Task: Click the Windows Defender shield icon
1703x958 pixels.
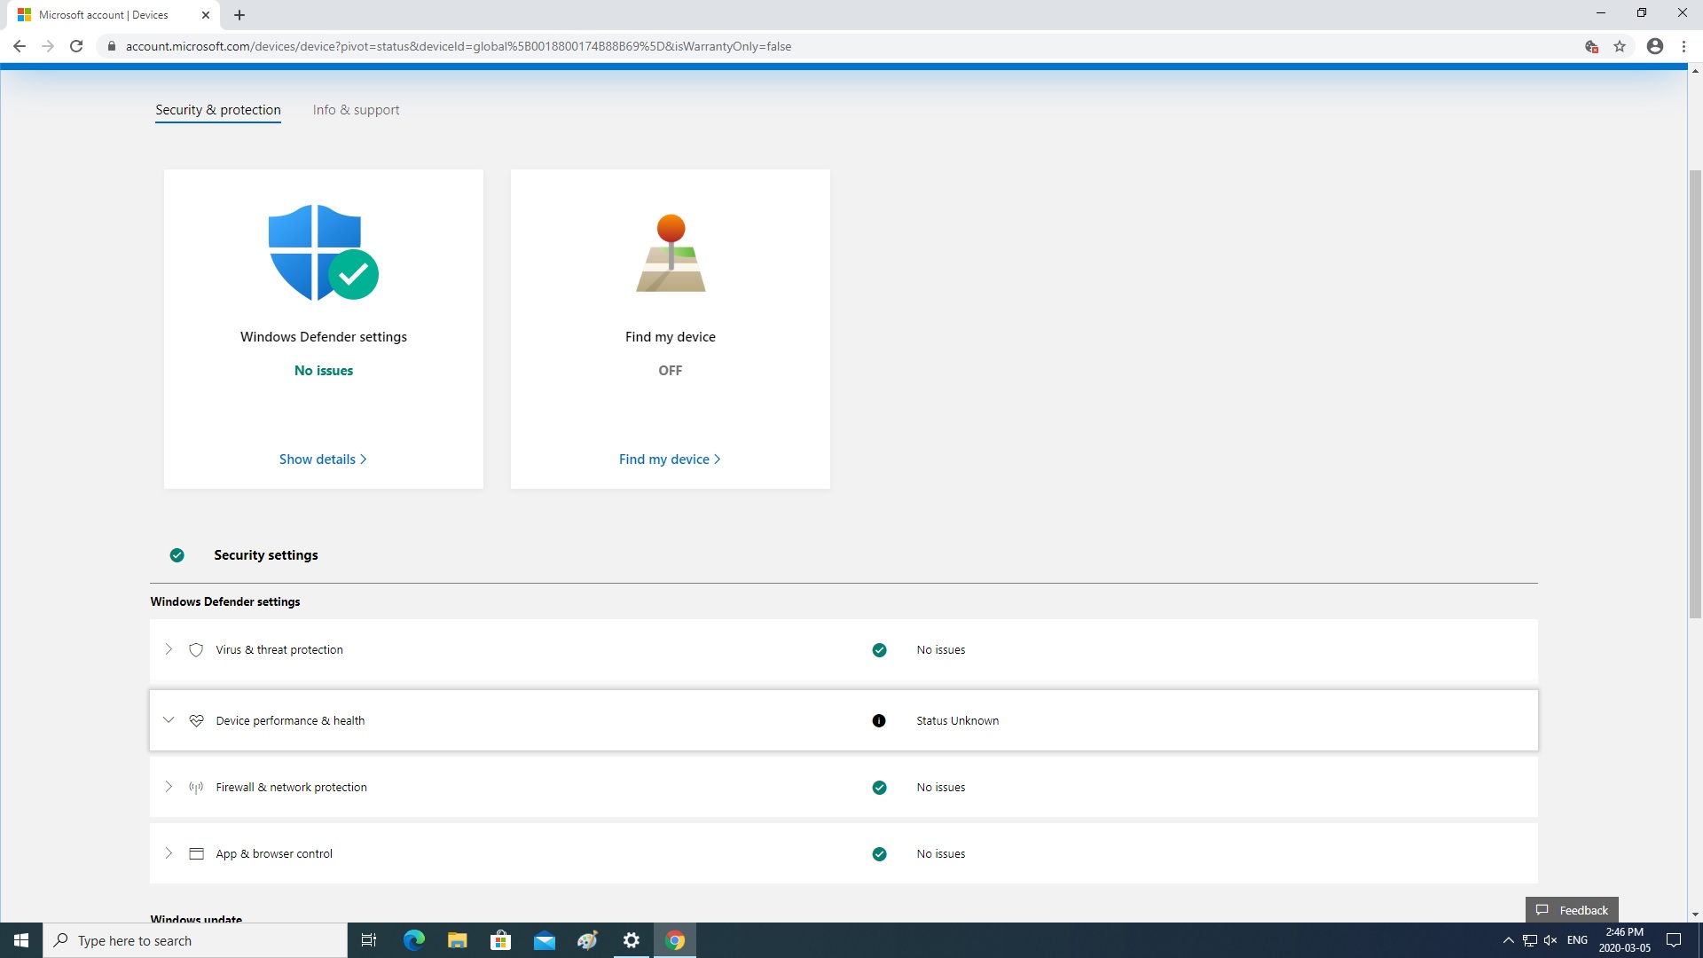Action: pyautogui.click(x=323, y=253)
